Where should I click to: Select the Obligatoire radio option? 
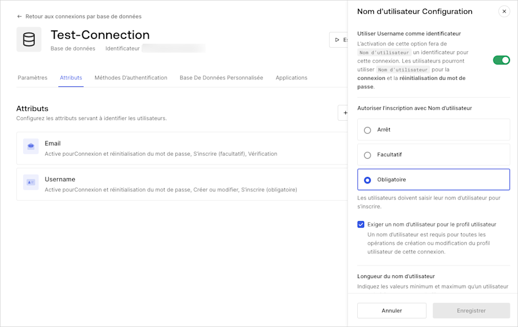[368, 180]
